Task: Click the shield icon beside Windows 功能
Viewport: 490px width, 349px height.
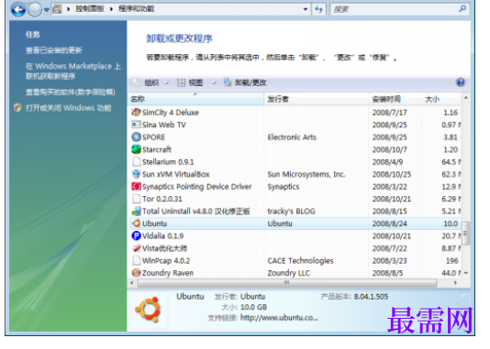Action: pos(17,107)
